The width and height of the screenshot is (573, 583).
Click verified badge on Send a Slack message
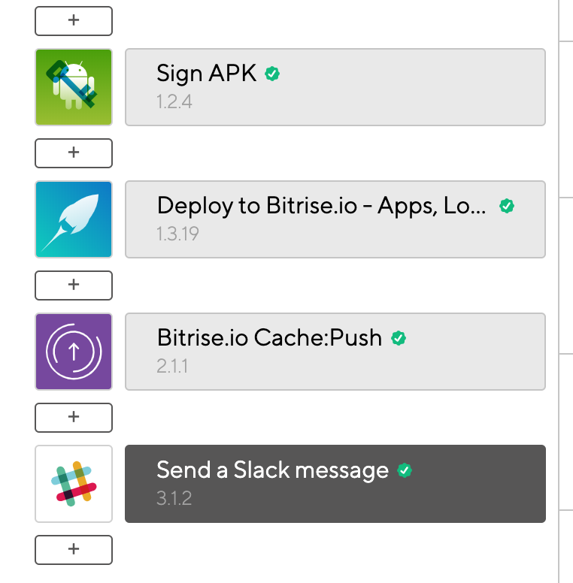coord(405,470)
